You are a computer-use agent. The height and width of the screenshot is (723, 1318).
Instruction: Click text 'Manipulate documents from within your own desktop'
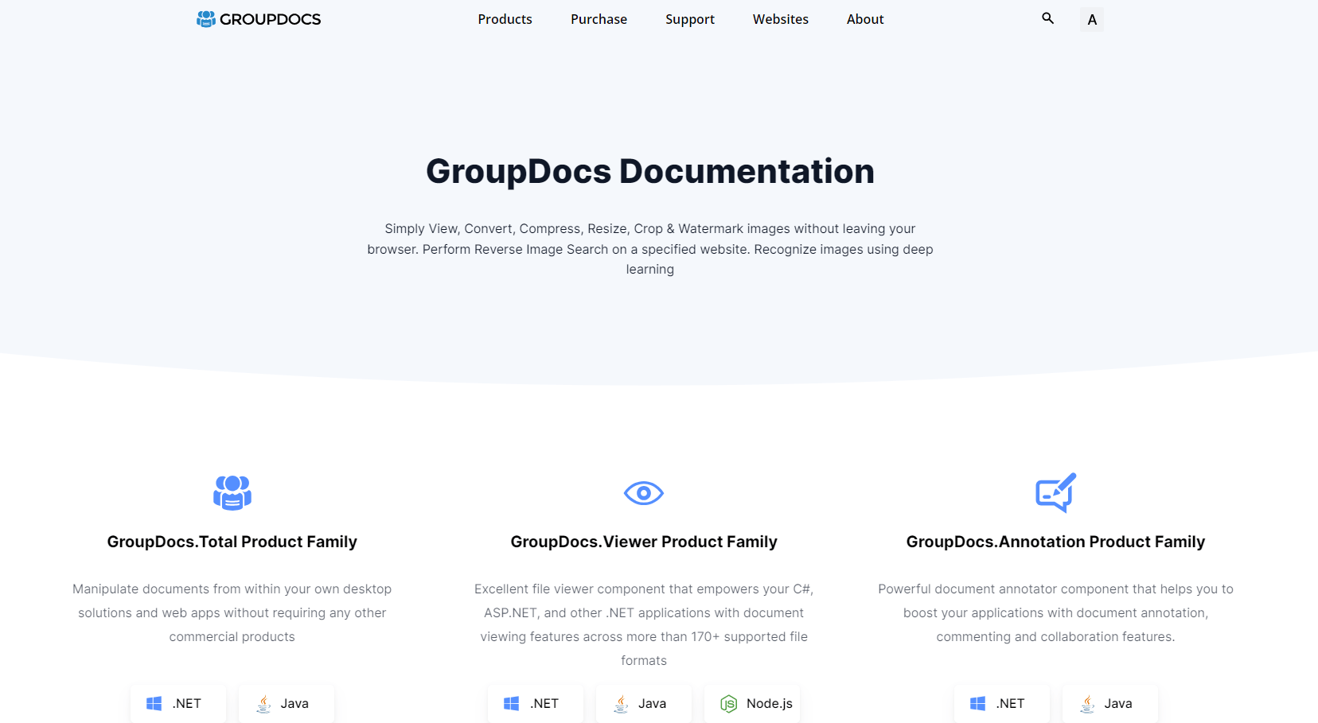(232, 589)
